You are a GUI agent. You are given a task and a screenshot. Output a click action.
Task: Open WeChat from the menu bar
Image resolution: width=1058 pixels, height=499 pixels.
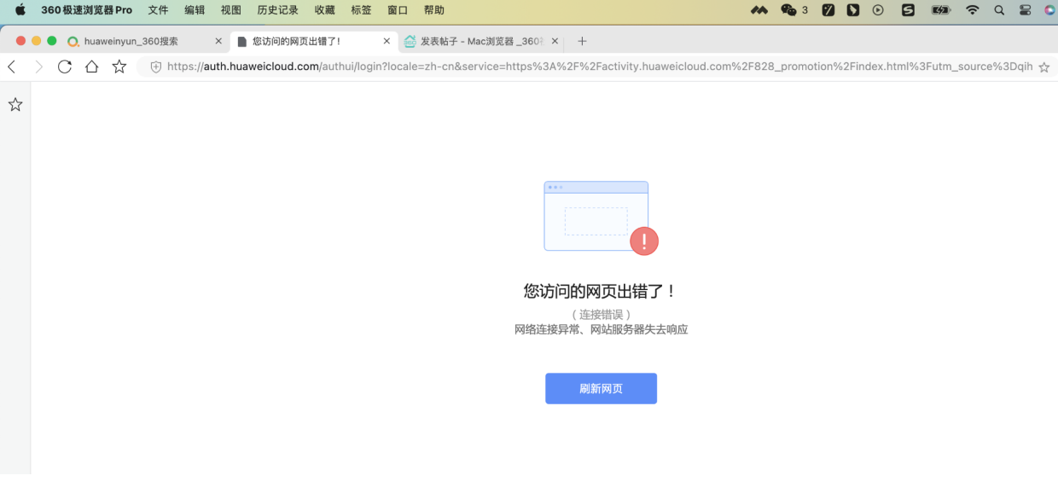pos(788,9)
